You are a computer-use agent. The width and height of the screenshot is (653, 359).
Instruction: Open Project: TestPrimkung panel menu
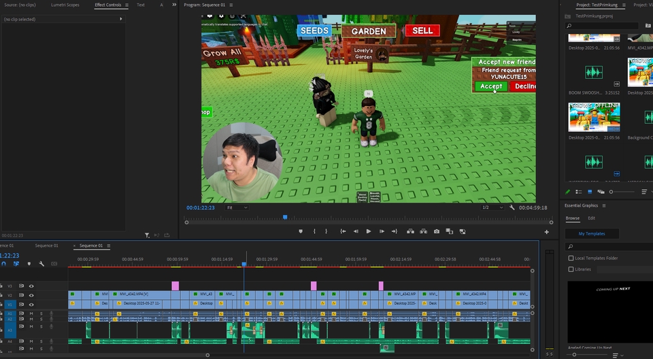click(624, 5)
